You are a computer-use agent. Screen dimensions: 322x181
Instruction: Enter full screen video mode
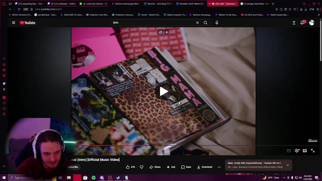point(313,151)
